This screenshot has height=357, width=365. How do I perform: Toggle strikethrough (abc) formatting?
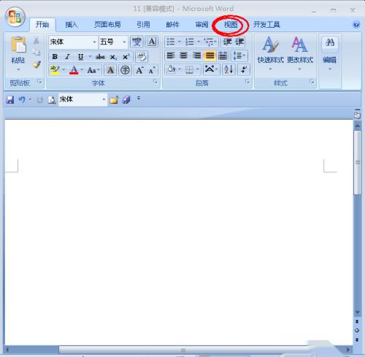pos(100,57)
